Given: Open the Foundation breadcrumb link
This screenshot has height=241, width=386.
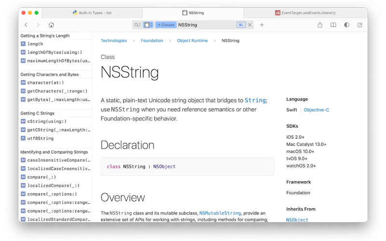Looking at the screenshot, I should (x=152, y=40).
